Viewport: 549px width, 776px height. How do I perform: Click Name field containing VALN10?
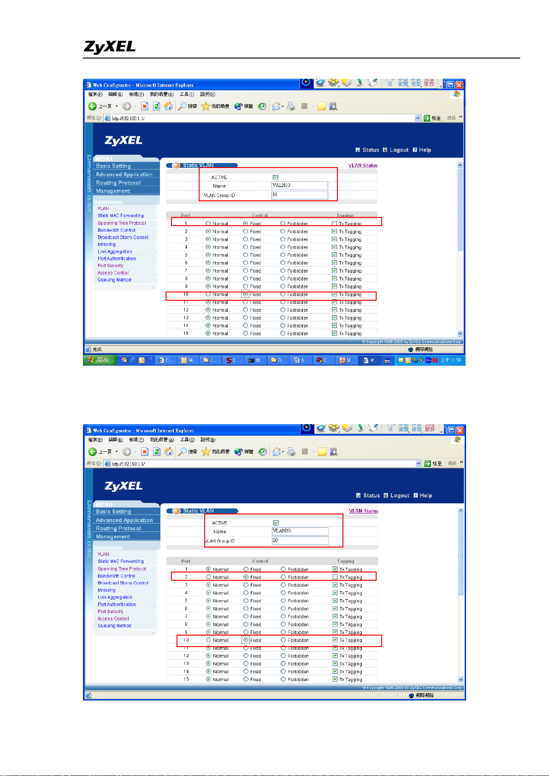click(x=300, y=186)
